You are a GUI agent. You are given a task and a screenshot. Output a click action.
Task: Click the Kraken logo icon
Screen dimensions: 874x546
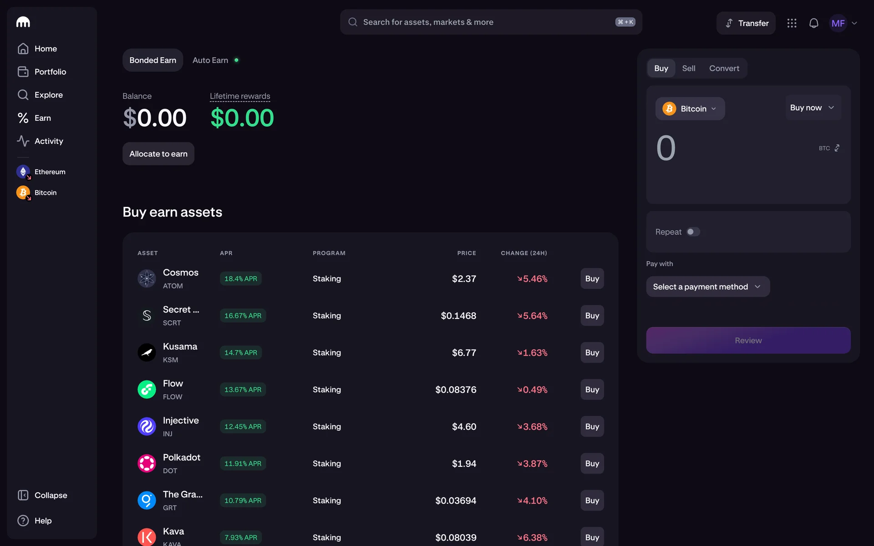tap(23, 22)
